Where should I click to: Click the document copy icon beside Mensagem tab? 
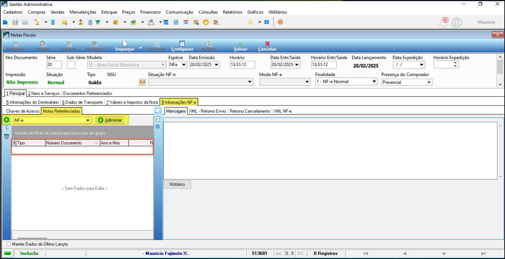(158, 111)
